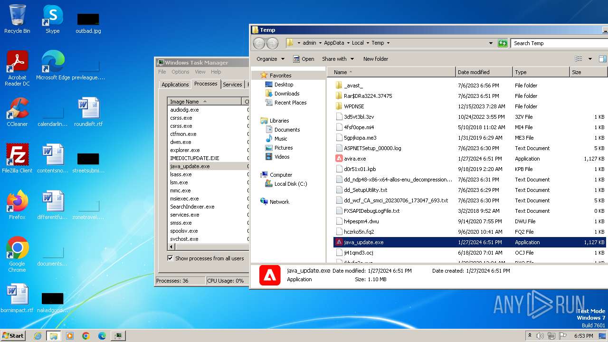Sort files by Date modified column
Screen dimensions: 608x342
pos(484,72)
